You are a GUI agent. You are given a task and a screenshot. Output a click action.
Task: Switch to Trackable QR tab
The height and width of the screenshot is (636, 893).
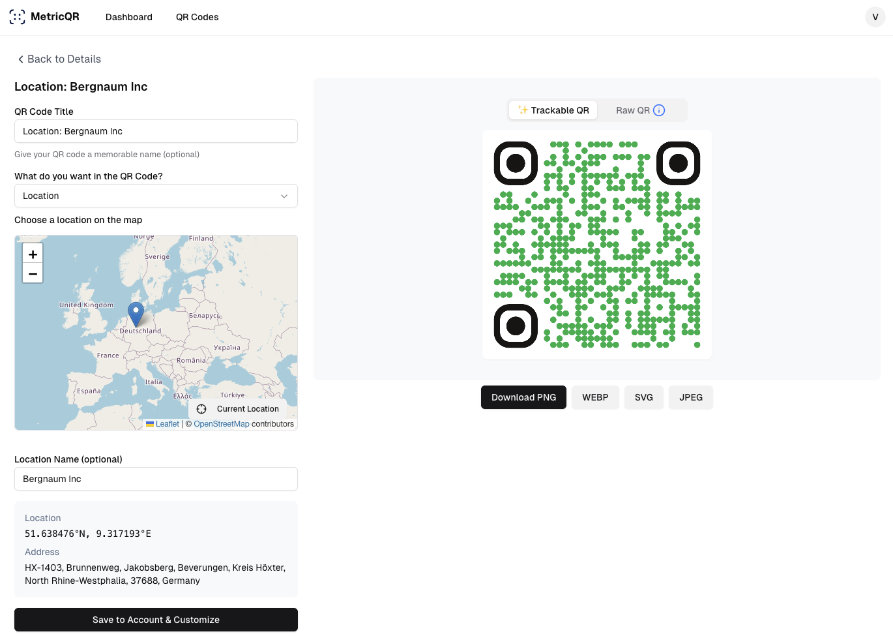click(x=553, y=110)
